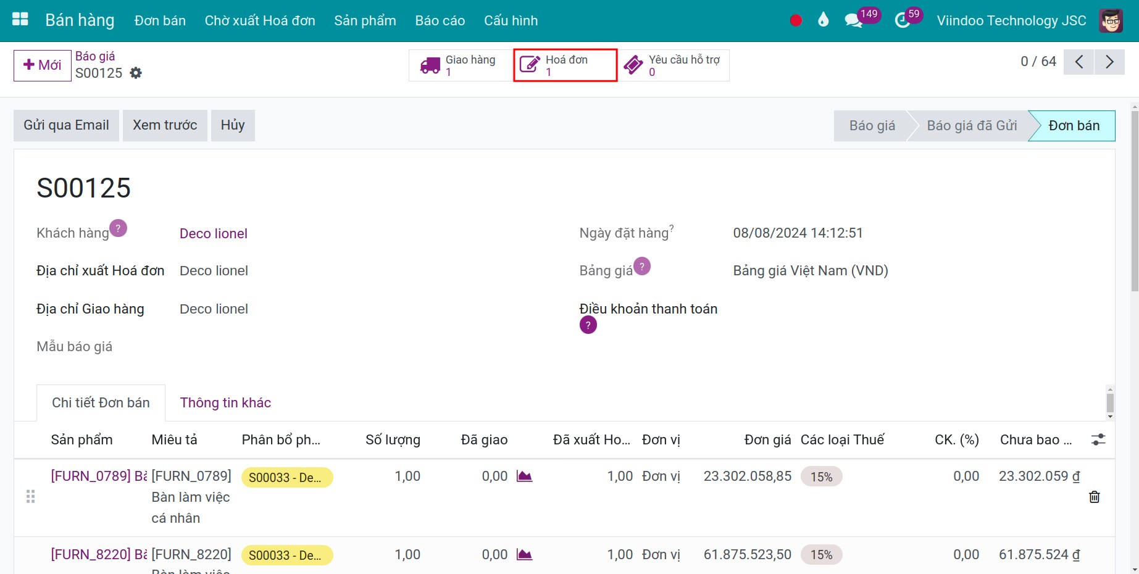Viewport: 1139px width, 574px height.
Task: Click the water drop icon in navbar
Action: click(823, 20)
